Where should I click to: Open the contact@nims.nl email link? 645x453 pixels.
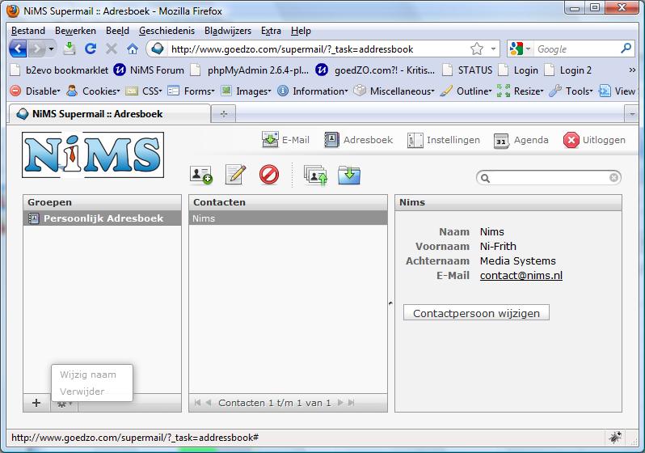(521, 276)
